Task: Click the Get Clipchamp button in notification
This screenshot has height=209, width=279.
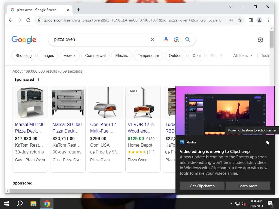Action: (202, 186)
